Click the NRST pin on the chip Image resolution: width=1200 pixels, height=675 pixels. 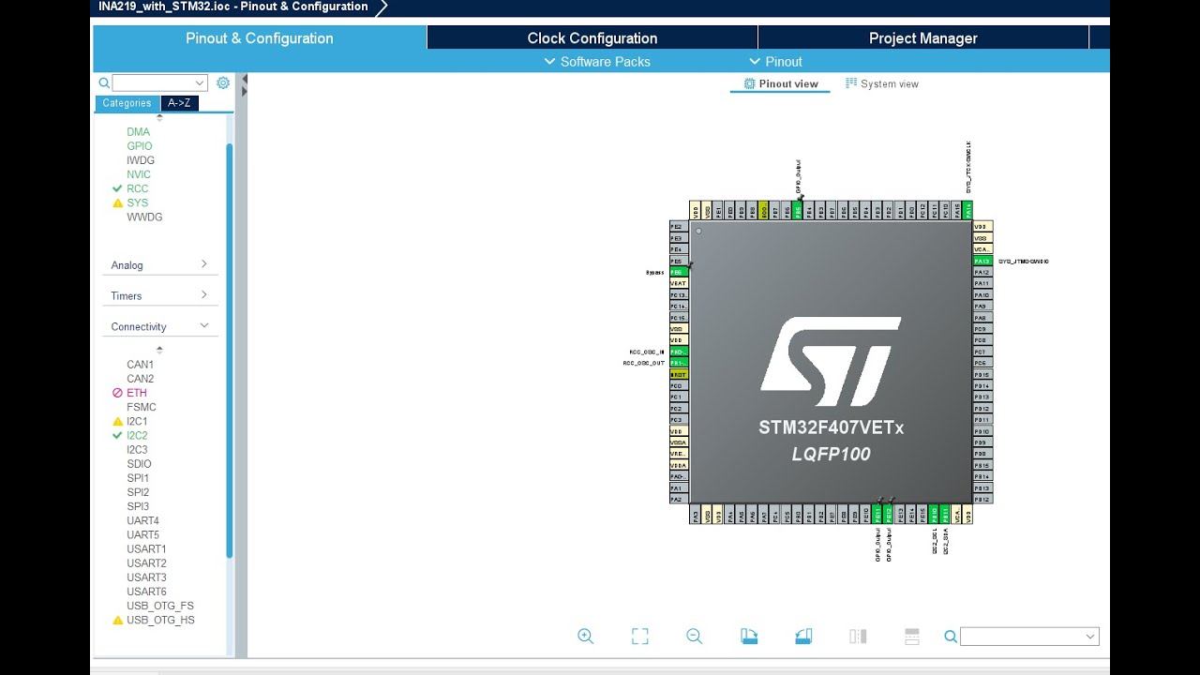point(679,374)
